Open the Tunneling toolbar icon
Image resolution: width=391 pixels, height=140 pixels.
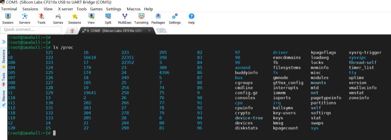142,19
